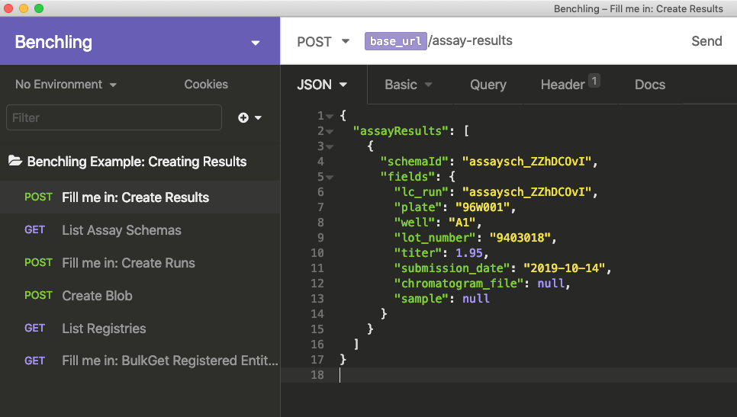Click the Benchling workspace title
Viewport: 737px width, 417px height.
point(53,42)
